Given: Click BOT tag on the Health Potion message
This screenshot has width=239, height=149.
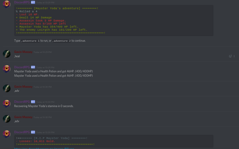Looking at the screenshot, I should 33,67.
